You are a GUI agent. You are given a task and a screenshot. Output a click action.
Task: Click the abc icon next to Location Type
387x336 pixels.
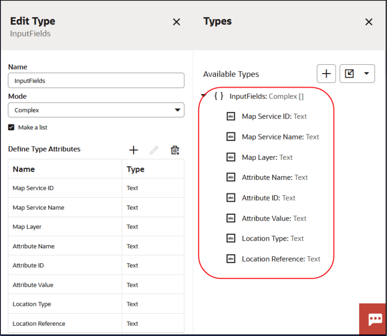(231, 238)
